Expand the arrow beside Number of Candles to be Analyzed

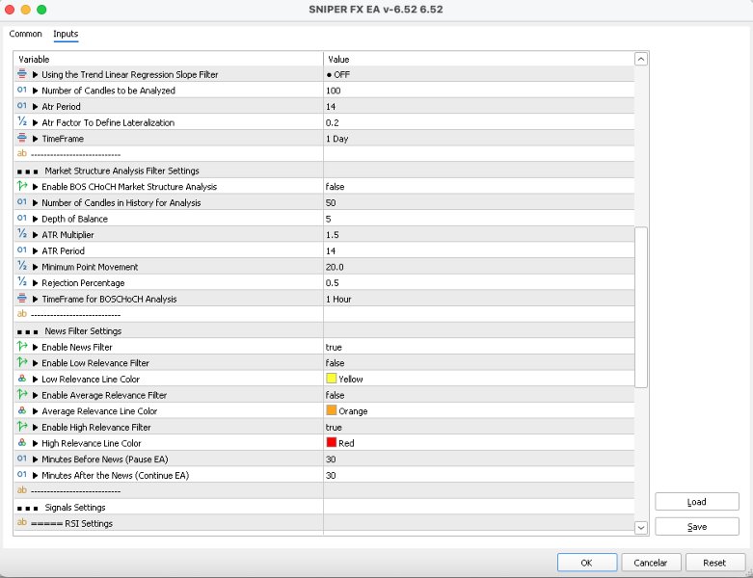tap(35, 91)
